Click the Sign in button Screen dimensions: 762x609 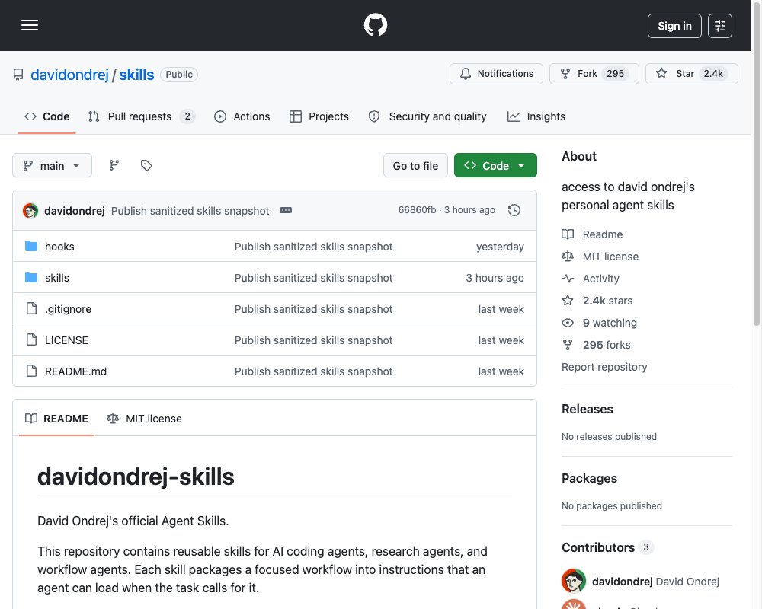[x=674, y=26]
